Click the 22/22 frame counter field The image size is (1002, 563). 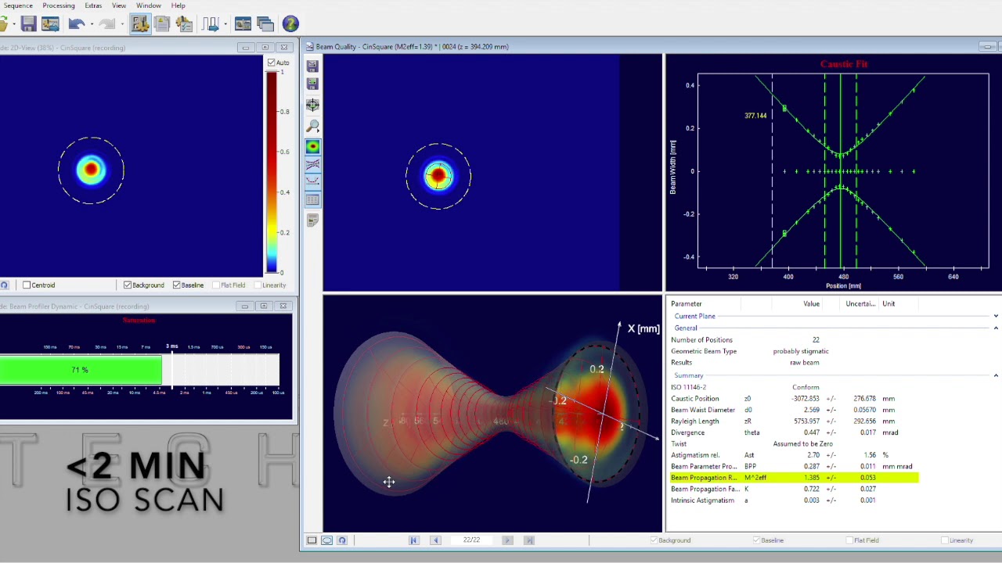click(471, 540)
